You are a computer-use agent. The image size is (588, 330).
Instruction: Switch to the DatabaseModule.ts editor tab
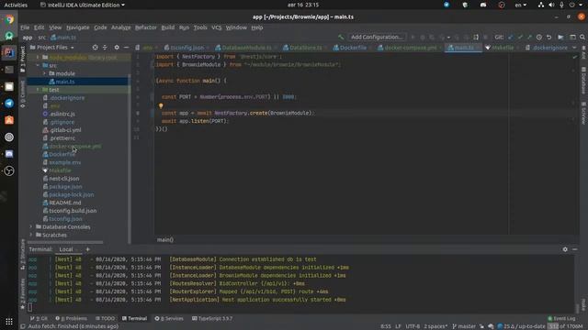[246, 48]
